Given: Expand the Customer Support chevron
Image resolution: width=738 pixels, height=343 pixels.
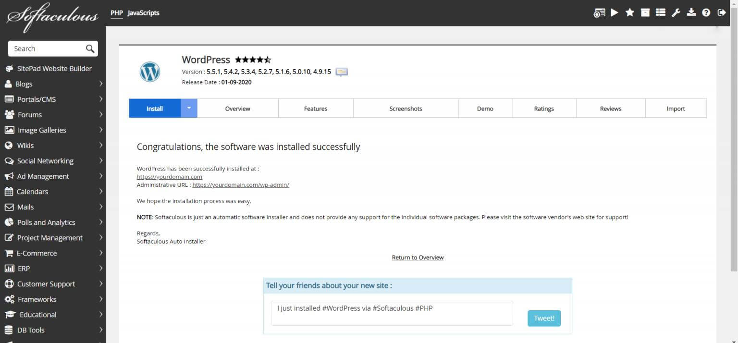Looking at the screenshot, I should coord(101,283).
